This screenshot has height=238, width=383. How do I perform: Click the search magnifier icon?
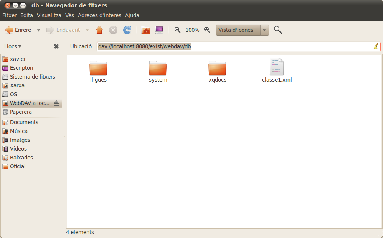click(x=278, y=30)
